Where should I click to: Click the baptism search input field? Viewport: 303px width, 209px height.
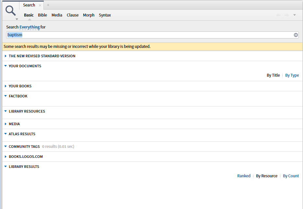click(x=149, y=35)
